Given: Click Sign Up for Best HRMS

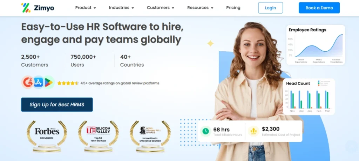Looking at the screenshot, I should point(57,105).
